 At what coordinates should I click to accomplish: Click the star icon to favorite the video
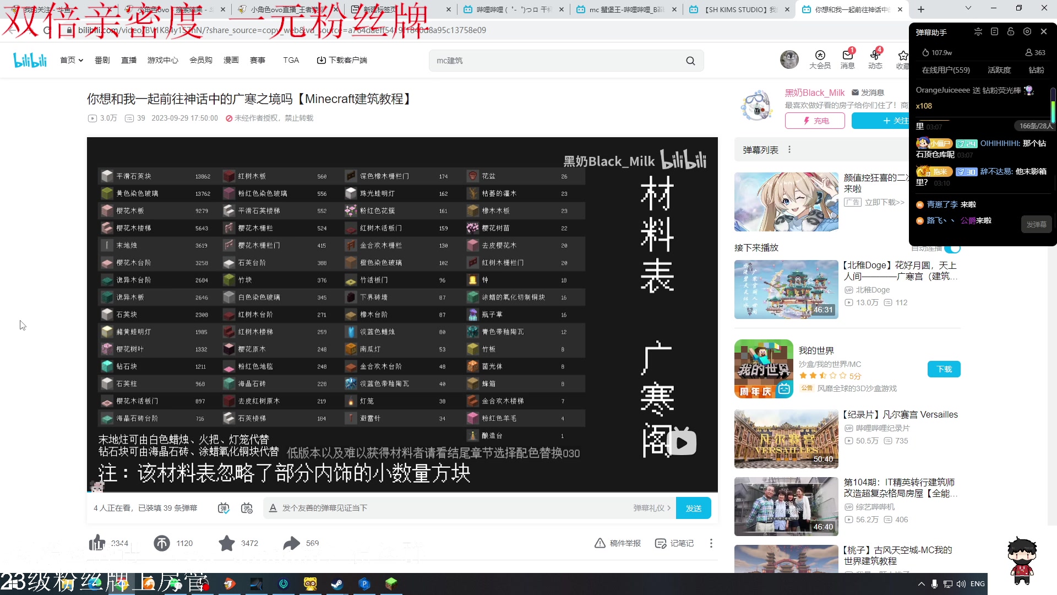click(227, 543)
